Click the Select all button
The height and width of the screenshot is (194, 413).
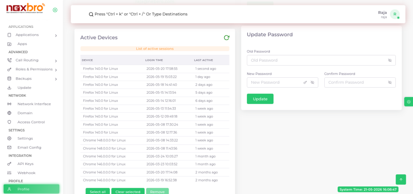tap(98, 192)
